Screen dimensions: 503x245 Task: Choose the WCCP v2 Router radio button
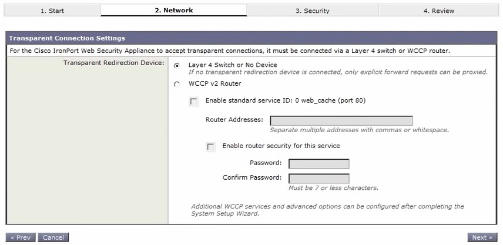[177, 84]
